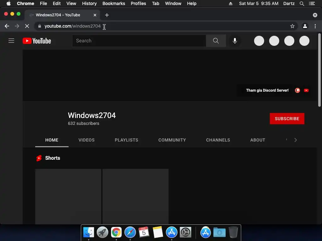Bookmark this page with star icon
The image size is (322, 241).
(x=292, y=26)
